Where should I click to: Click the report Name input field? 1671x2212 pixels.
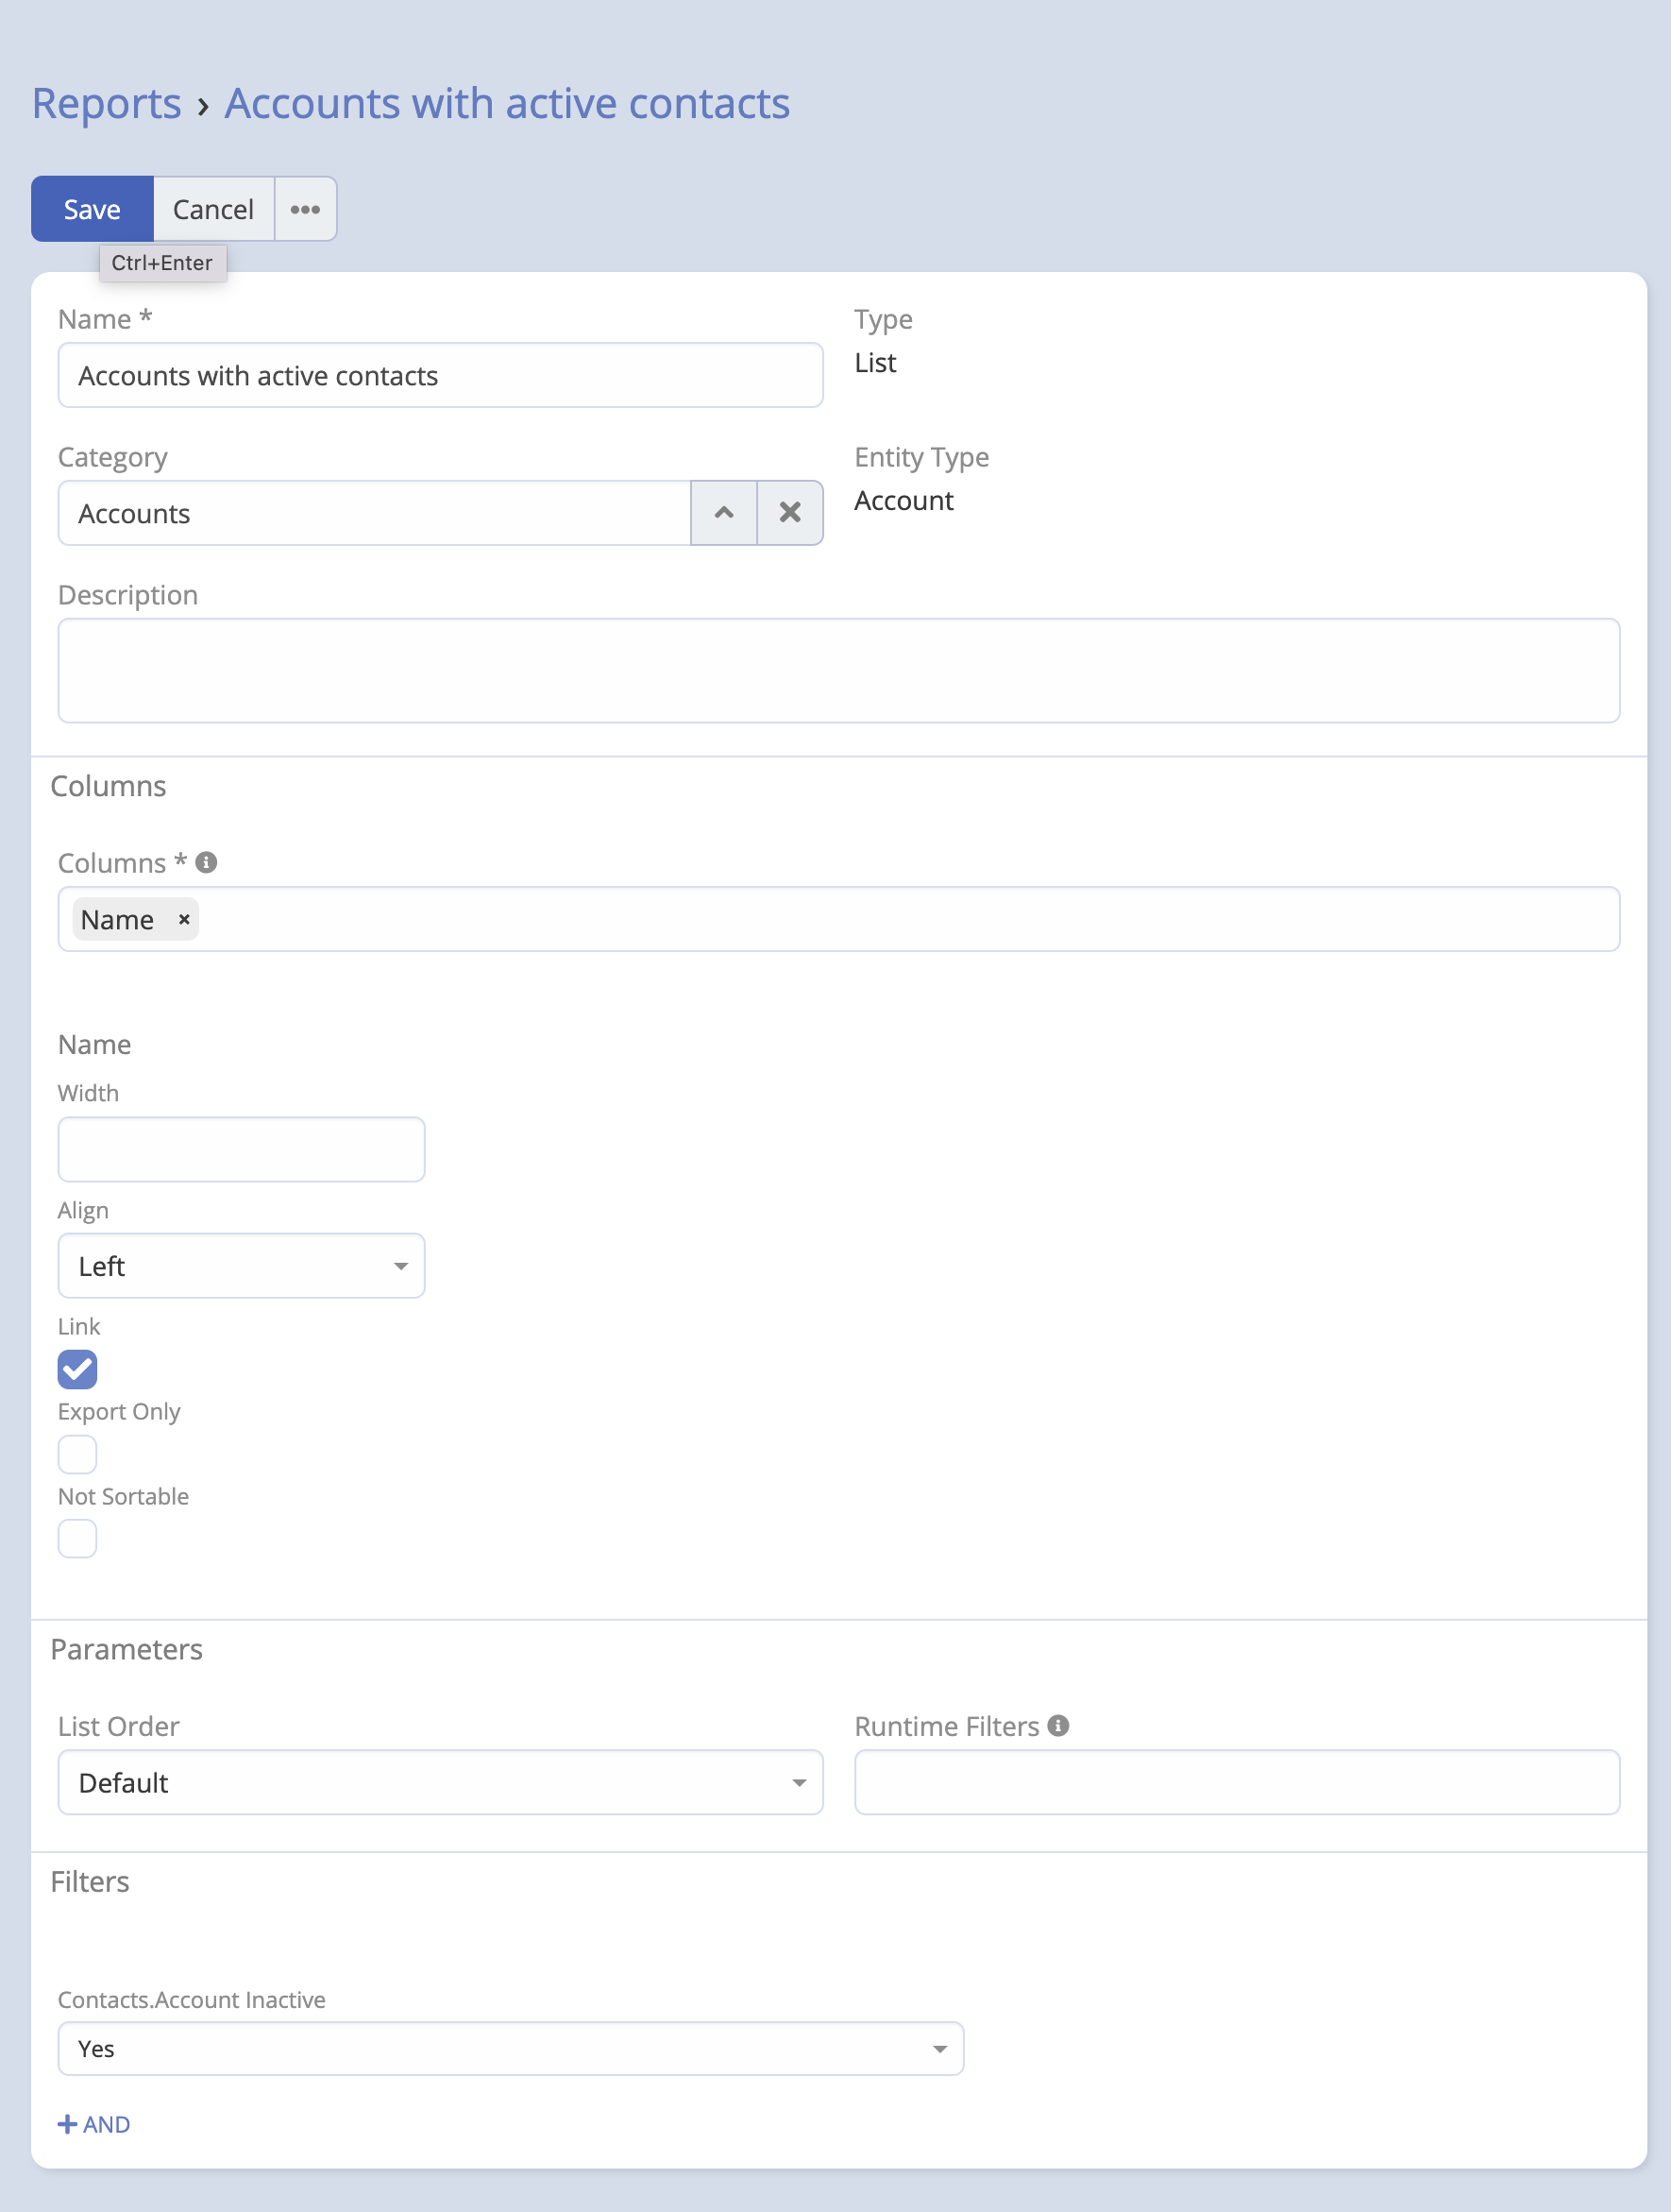click(x=440, y=376)
